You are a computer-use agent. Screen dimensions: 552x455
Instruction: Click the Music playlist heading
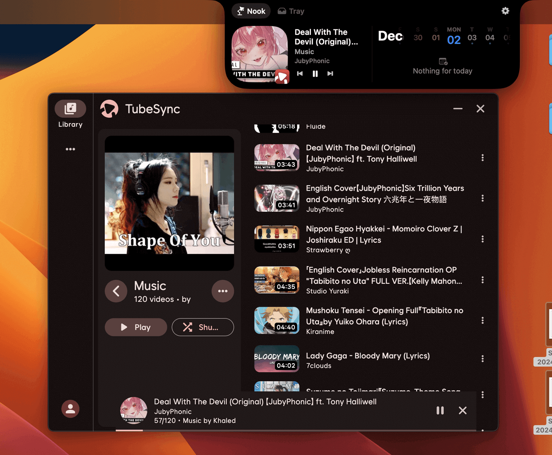(x=150, y=286)
